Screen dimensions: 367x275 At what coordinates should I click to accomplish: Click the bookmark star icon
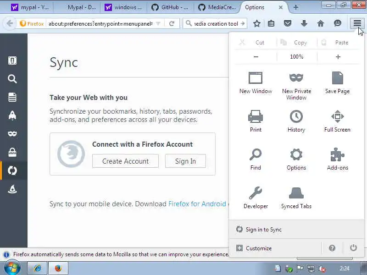[257, 23]
